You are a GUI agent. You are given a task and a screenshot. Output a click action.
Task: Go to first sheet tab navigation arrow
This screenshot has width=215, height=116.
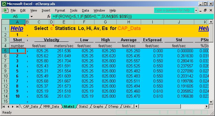[4, 107]
